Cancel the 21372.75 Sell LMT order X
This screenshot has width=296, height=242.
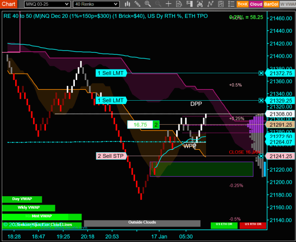(261, 73)
